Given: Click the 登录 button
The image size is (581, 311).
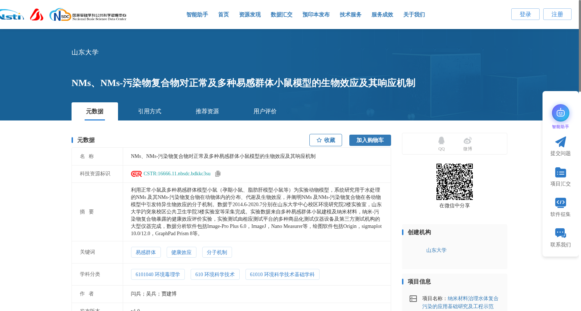Looking at the screenshot, I should coord(525,14).
